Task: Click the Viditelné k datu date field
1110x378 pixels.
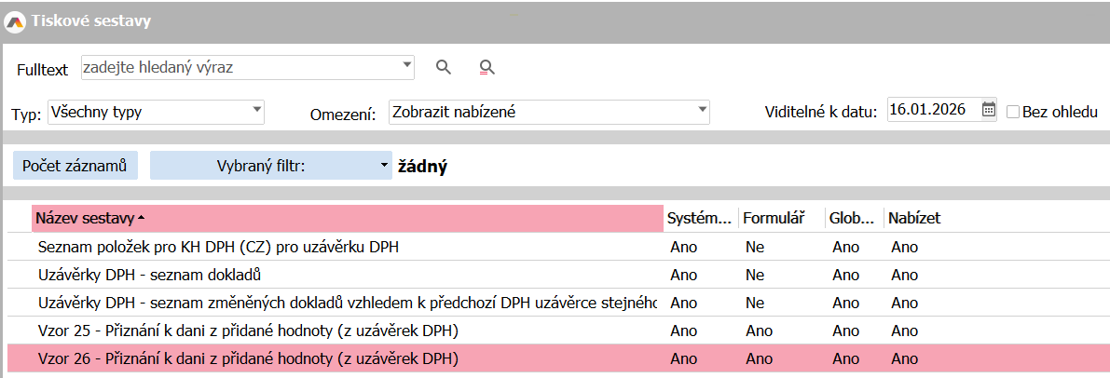Action: [x=932, y=111]
